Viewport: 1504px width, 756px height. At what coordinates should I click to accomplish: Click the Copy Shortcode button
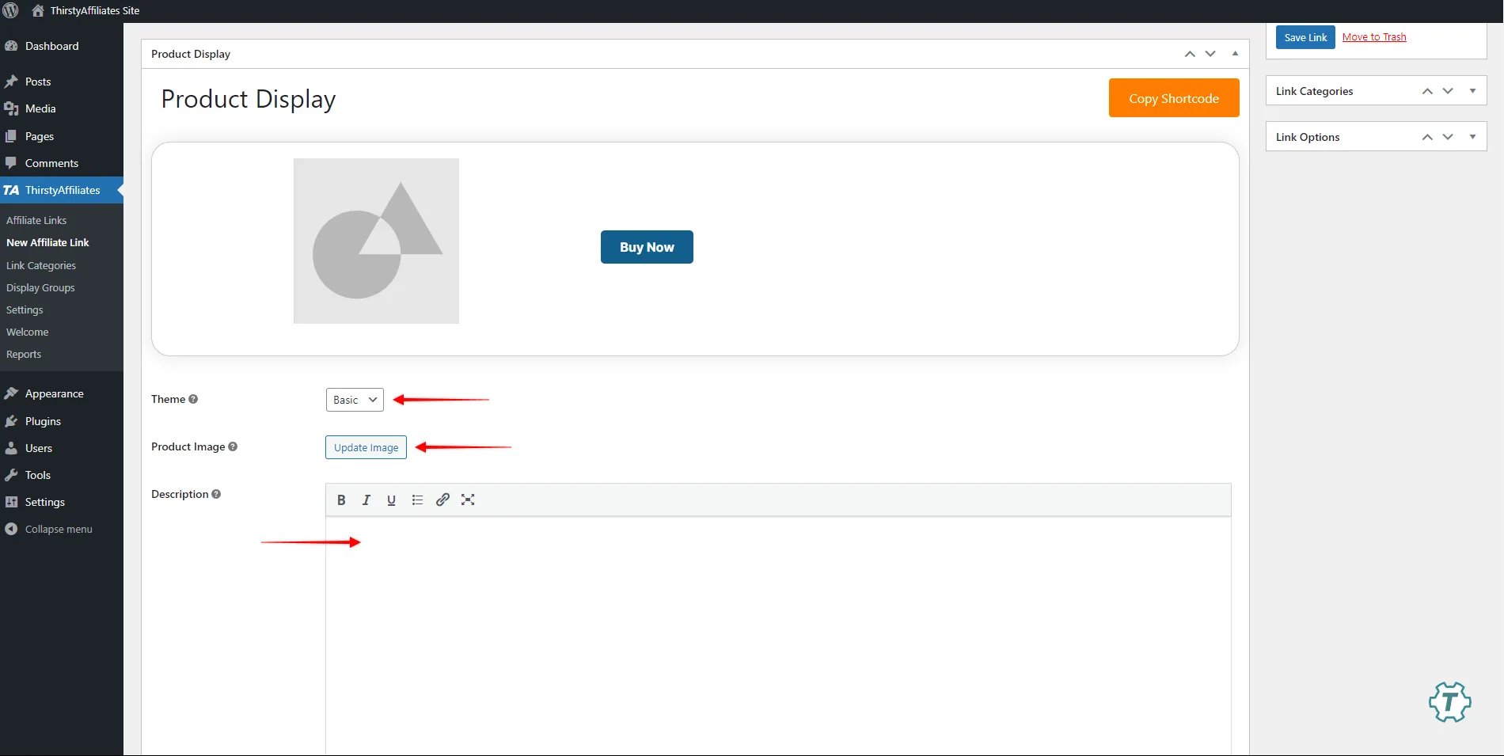point(1174,98)
